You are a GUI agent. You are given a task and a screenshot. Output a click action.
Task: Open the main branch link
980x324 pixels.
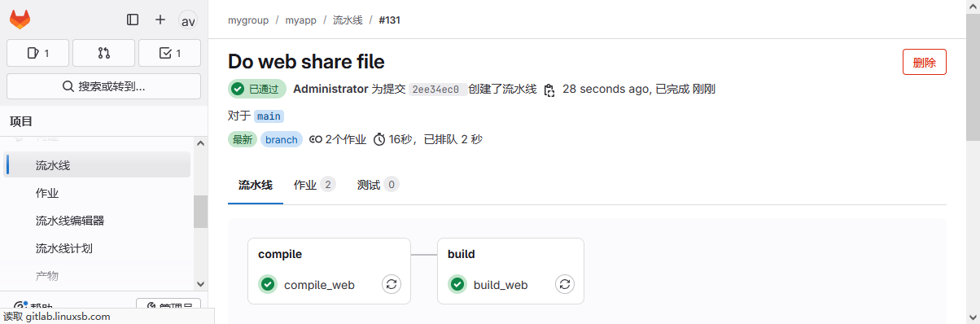(269, 116)
